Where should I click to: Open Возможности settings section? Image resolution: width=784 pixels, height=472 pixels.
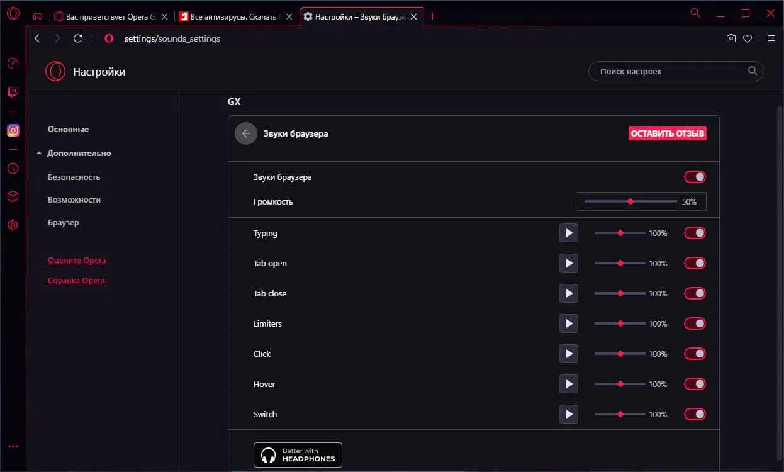74,199
